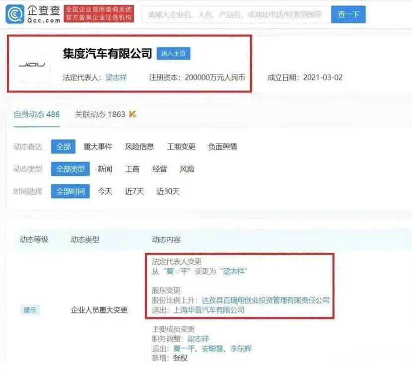Click the Qcc.com logo icon
The width and height of the screenshot is (412, 375).
pos(15,14)
